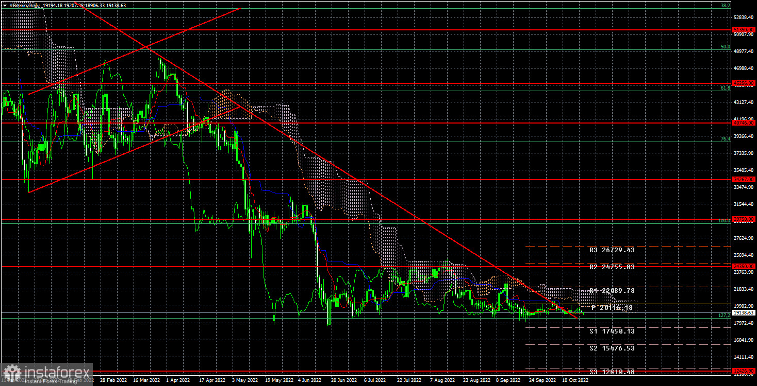This screenshot has width=757, height=386.
Task: Click the S1 17450.13 pivot label
Action: point(612,331)
